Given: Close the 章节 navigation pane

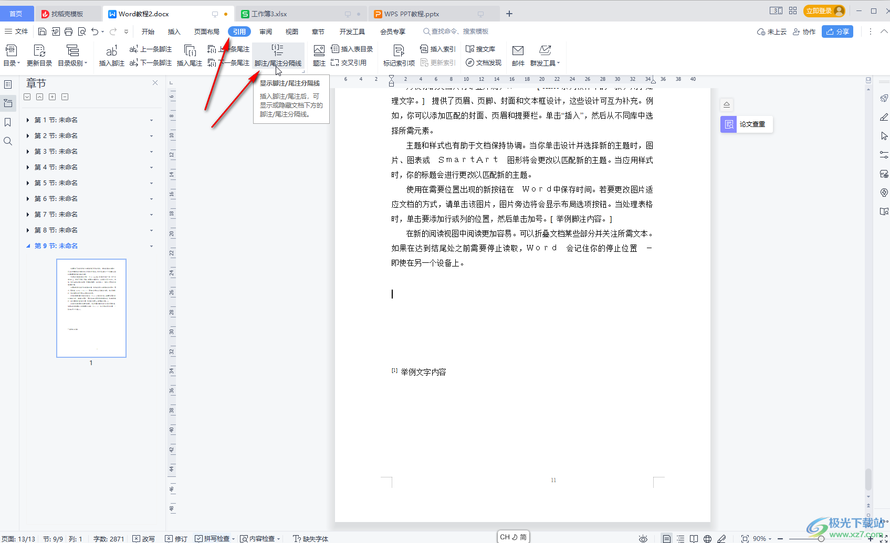Looking at the screenshot, I should coord(155,82).
